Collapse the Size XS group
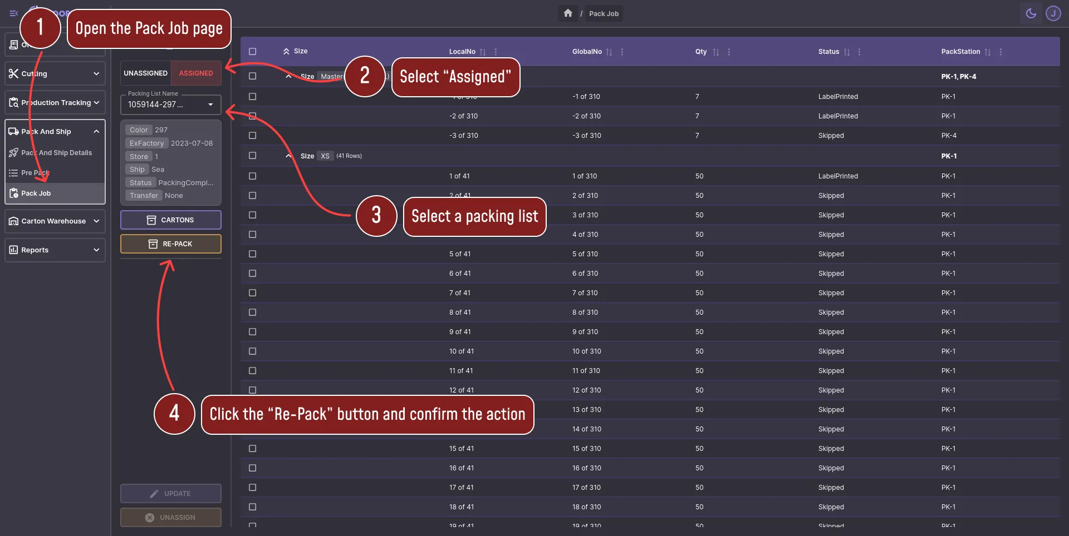Screen dimensions: 1069x536 tap(288, 156)
